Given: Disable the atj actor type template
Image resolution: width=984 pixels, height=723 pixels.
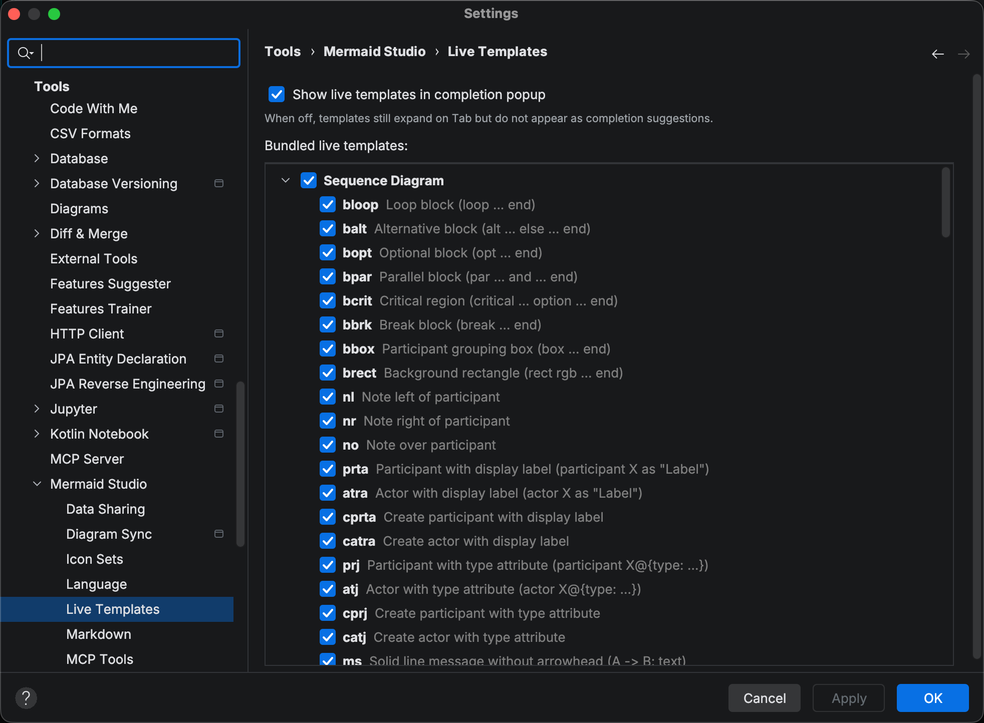Looking at the screenshot, I should click(x=328, y=589).
